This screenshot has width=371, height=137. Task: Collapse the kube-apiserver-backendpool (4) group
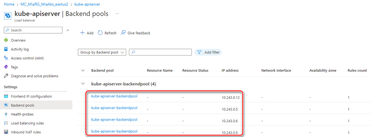(83, 84)
